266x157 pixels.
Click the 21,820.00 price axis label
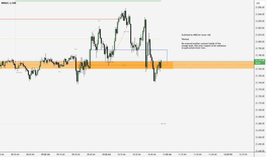(260, 28)
